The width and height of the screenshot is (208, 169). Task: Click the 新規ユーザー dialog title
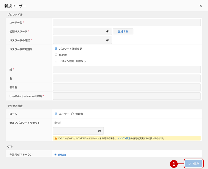tap(15, 6)
